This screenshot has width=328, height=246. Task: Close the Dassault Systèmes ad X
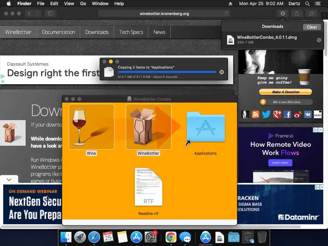(x=3, y=82)
